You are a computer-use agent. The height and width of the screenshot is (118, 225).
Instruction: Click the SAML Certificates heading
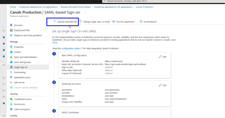point(70,112)
